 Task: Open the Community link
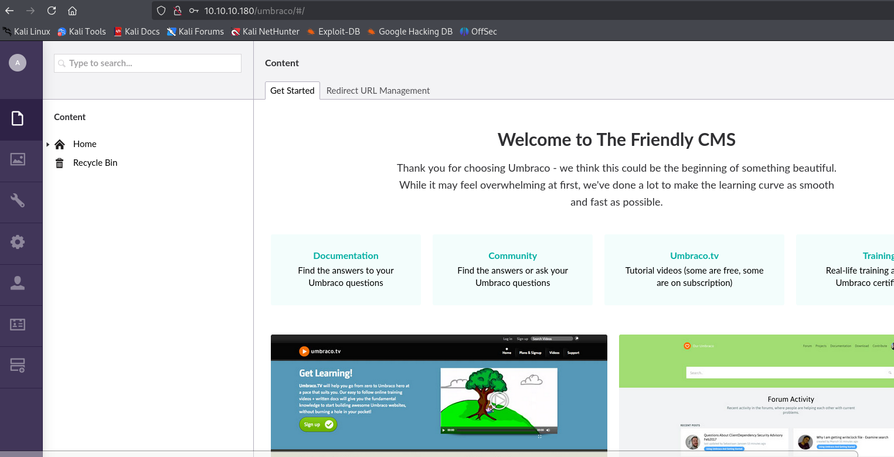[512, 256]
